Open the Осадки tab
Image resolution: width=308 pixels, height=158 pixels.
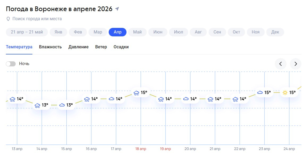tap(121, 47)
